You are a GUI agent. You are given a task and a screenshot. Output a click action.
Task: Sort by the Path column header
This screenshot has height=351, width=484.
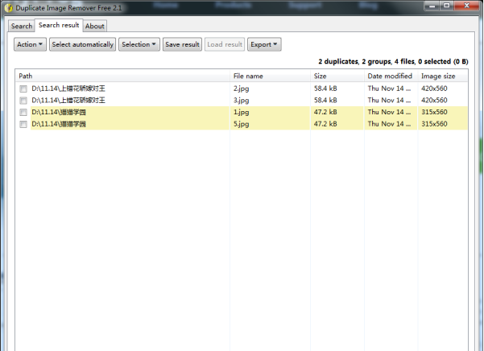coord(121,76)
